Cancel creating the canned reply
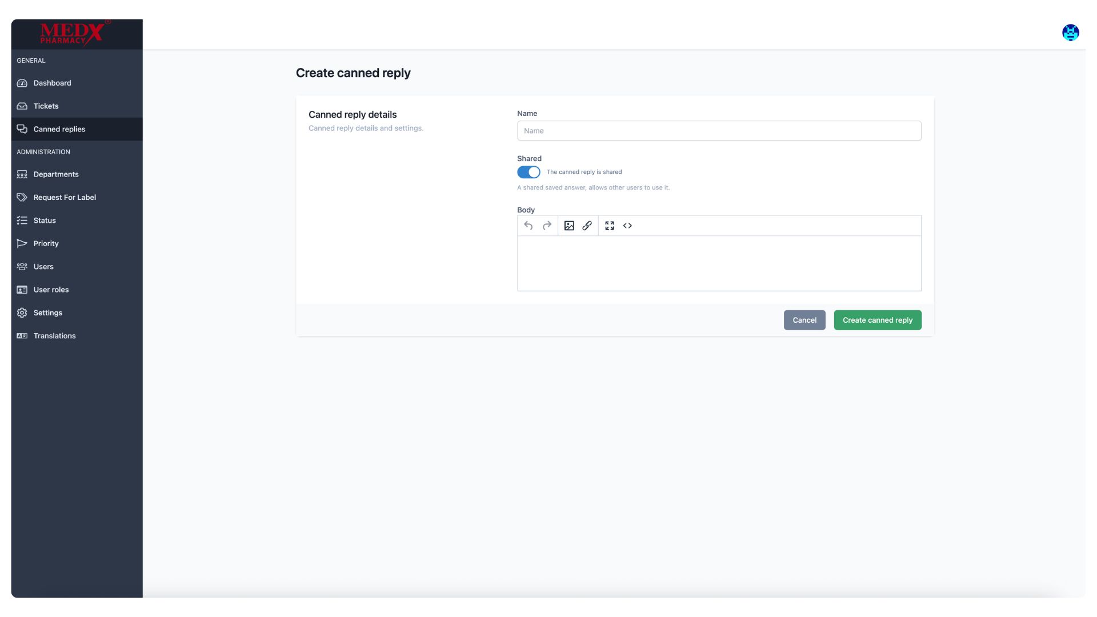Image resolution: width=1097 pixels, height=617 pixels. tap(804, 320)
